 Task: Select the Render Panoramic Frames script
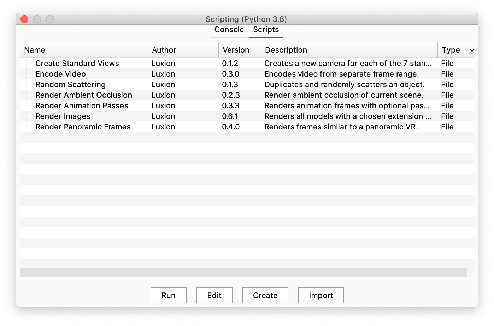[83, 127]
